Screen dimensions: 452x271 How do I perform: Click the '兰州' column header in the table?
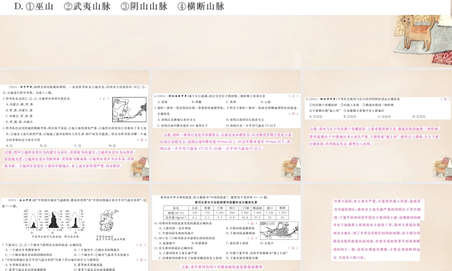tap(220, 208)
